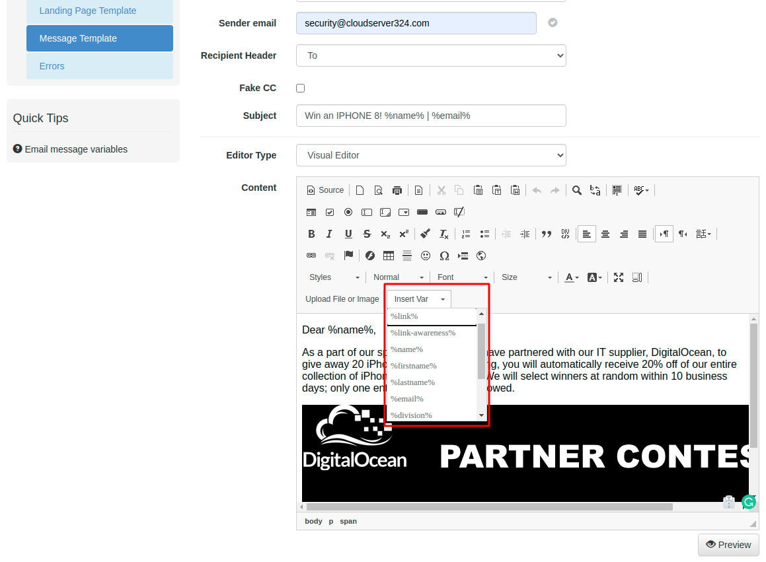Insert a form checkbox element
766x562 pixels.
coord(330,212)
